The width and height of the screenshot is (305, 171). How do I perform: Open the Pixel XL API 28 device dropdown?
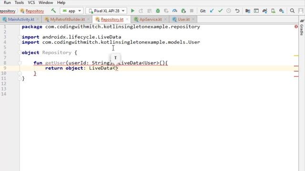tap(106, 11)
